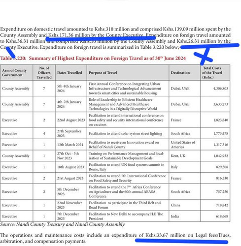Click the date '5th-8th January 2024'
The width and height of the screenshot is (241, 246).
click(x=69, y=89)
